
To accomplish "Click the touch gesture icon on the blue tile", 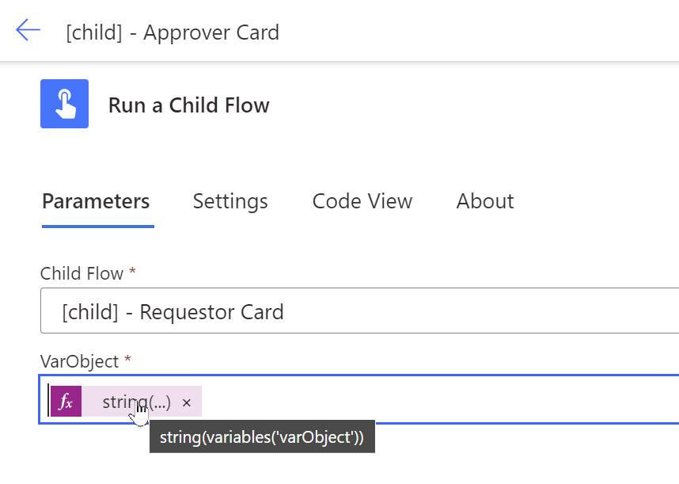I will (64, 104).
